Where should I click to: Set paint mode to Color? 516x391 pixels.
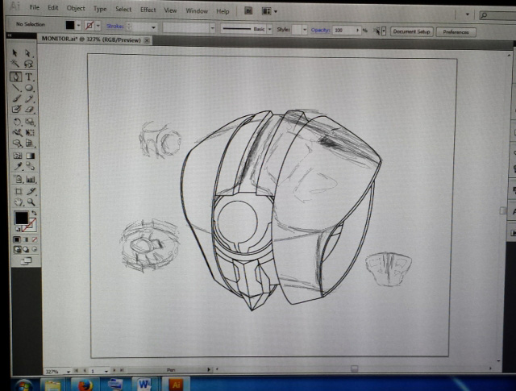17,239
